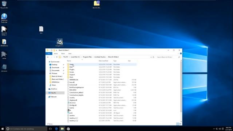Viewport: 233px width, 131px height.
Task: Select Black and White 2 pinned folder
Action: click(58, 79)
